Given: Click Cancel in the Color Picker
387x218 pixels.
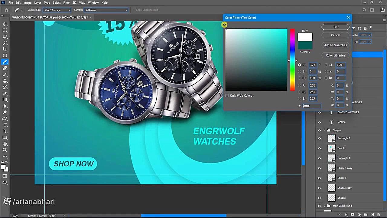Looking at the screenshot, I should tap(335, 35).
